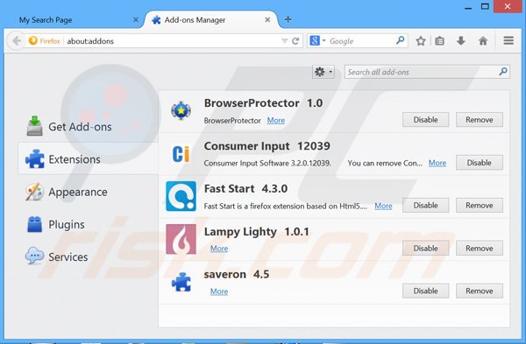
Task: Click the Lampy Lighty flame icon
Action: (x=181, y=239)
